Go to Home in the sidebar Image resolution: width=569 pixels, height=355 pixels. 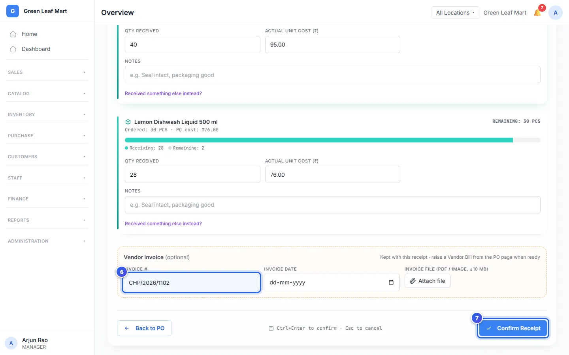pos(47,34)
